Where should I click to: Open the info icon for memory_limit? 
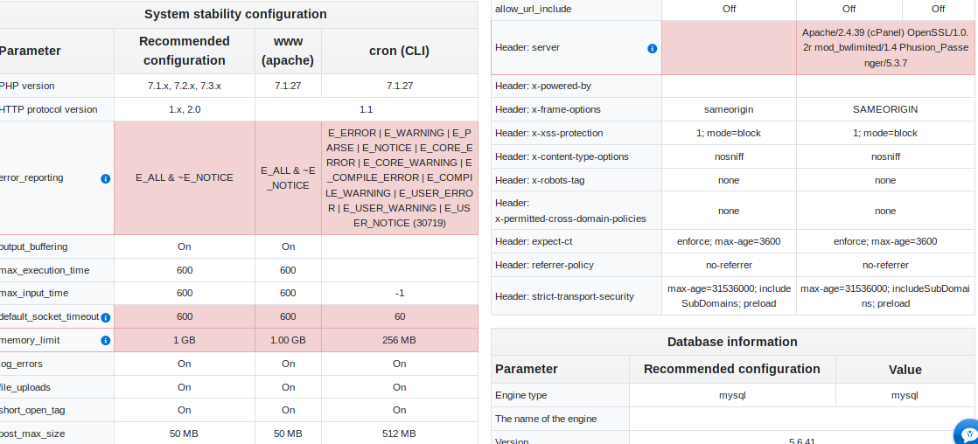tap(105, 341)
